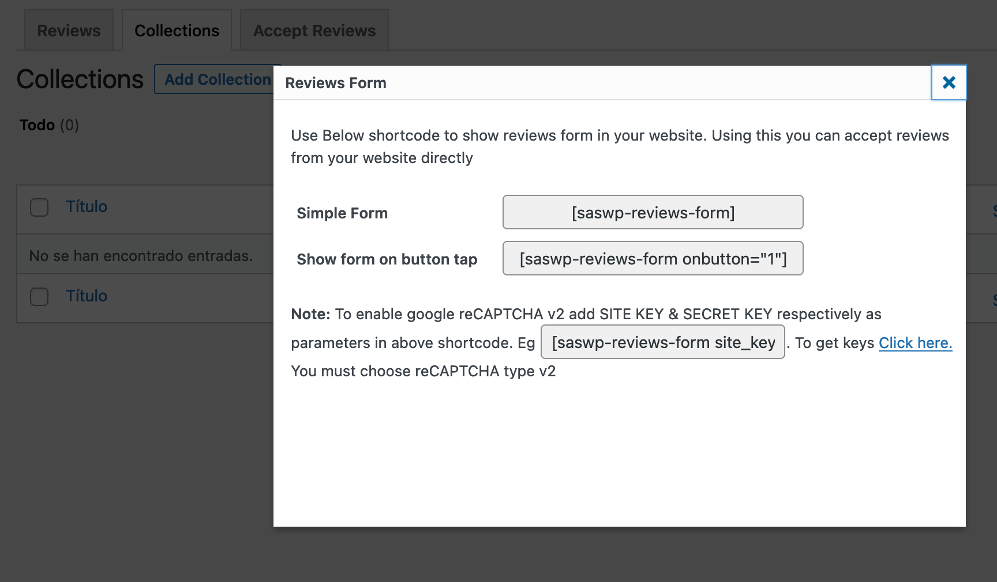Click the 'No se han encontrado entradas.' text
This screenshot has width=997, height=582.
click(141, 256)
